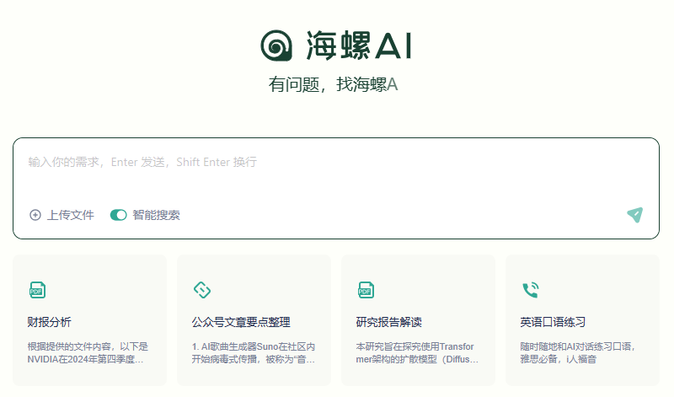Open the 研究报告解读 card title
The height and width of the screenshot is (397, 674).
tap(388, 322)
